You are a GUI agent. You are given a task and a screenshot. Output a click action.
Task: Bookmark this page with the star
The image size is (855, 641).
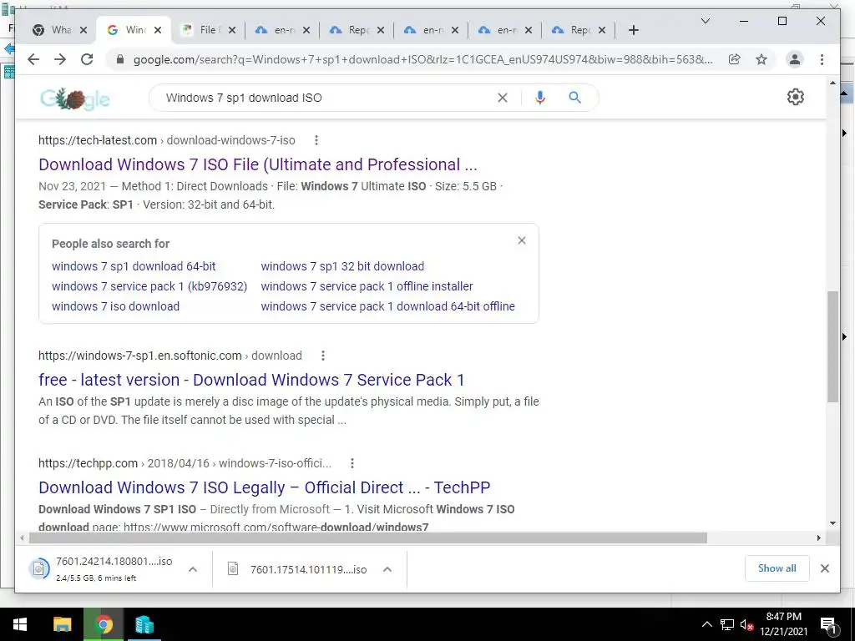coord(761,59)
